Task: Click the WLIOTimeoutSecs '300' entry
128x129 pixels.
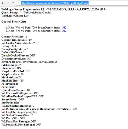Action: click(39, 109)
